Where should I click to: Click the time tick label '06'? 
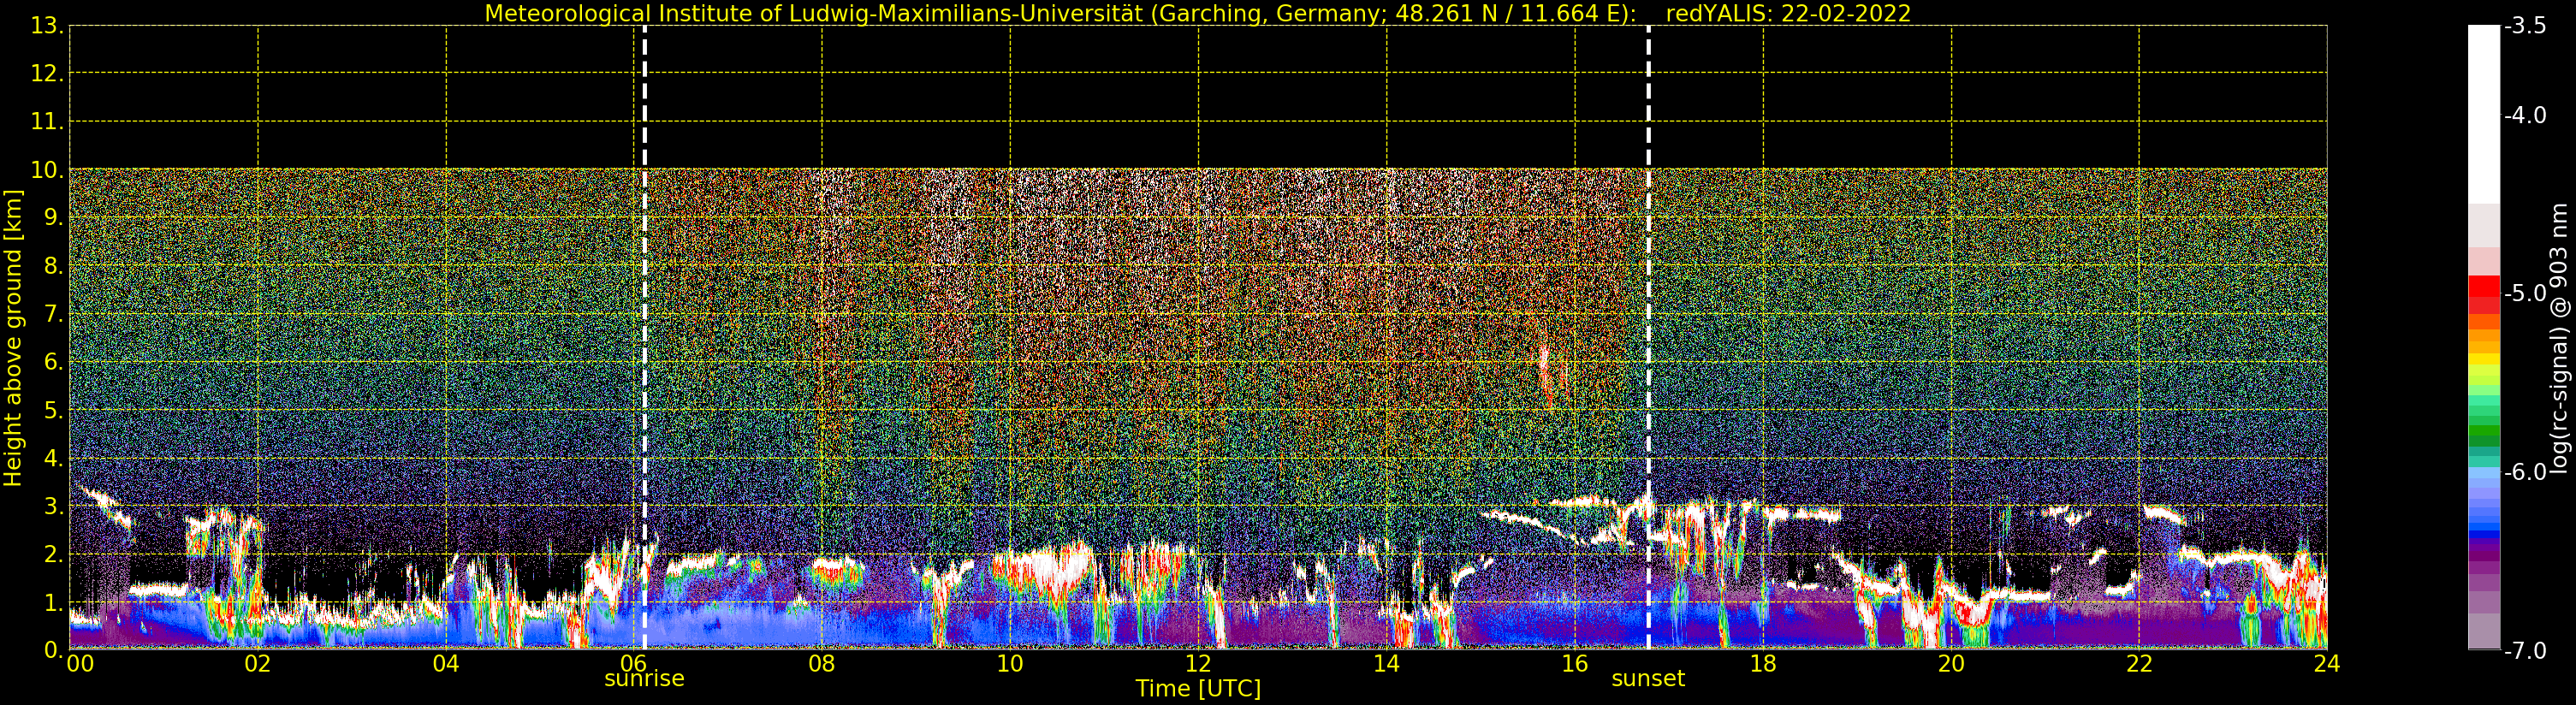pyautogui.click(x=634, y=664)
